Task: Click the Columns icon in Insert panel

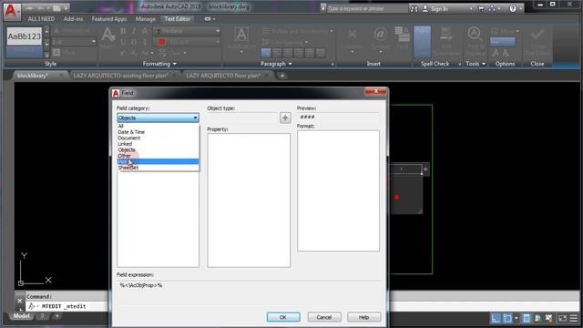Action: (353, 35)
